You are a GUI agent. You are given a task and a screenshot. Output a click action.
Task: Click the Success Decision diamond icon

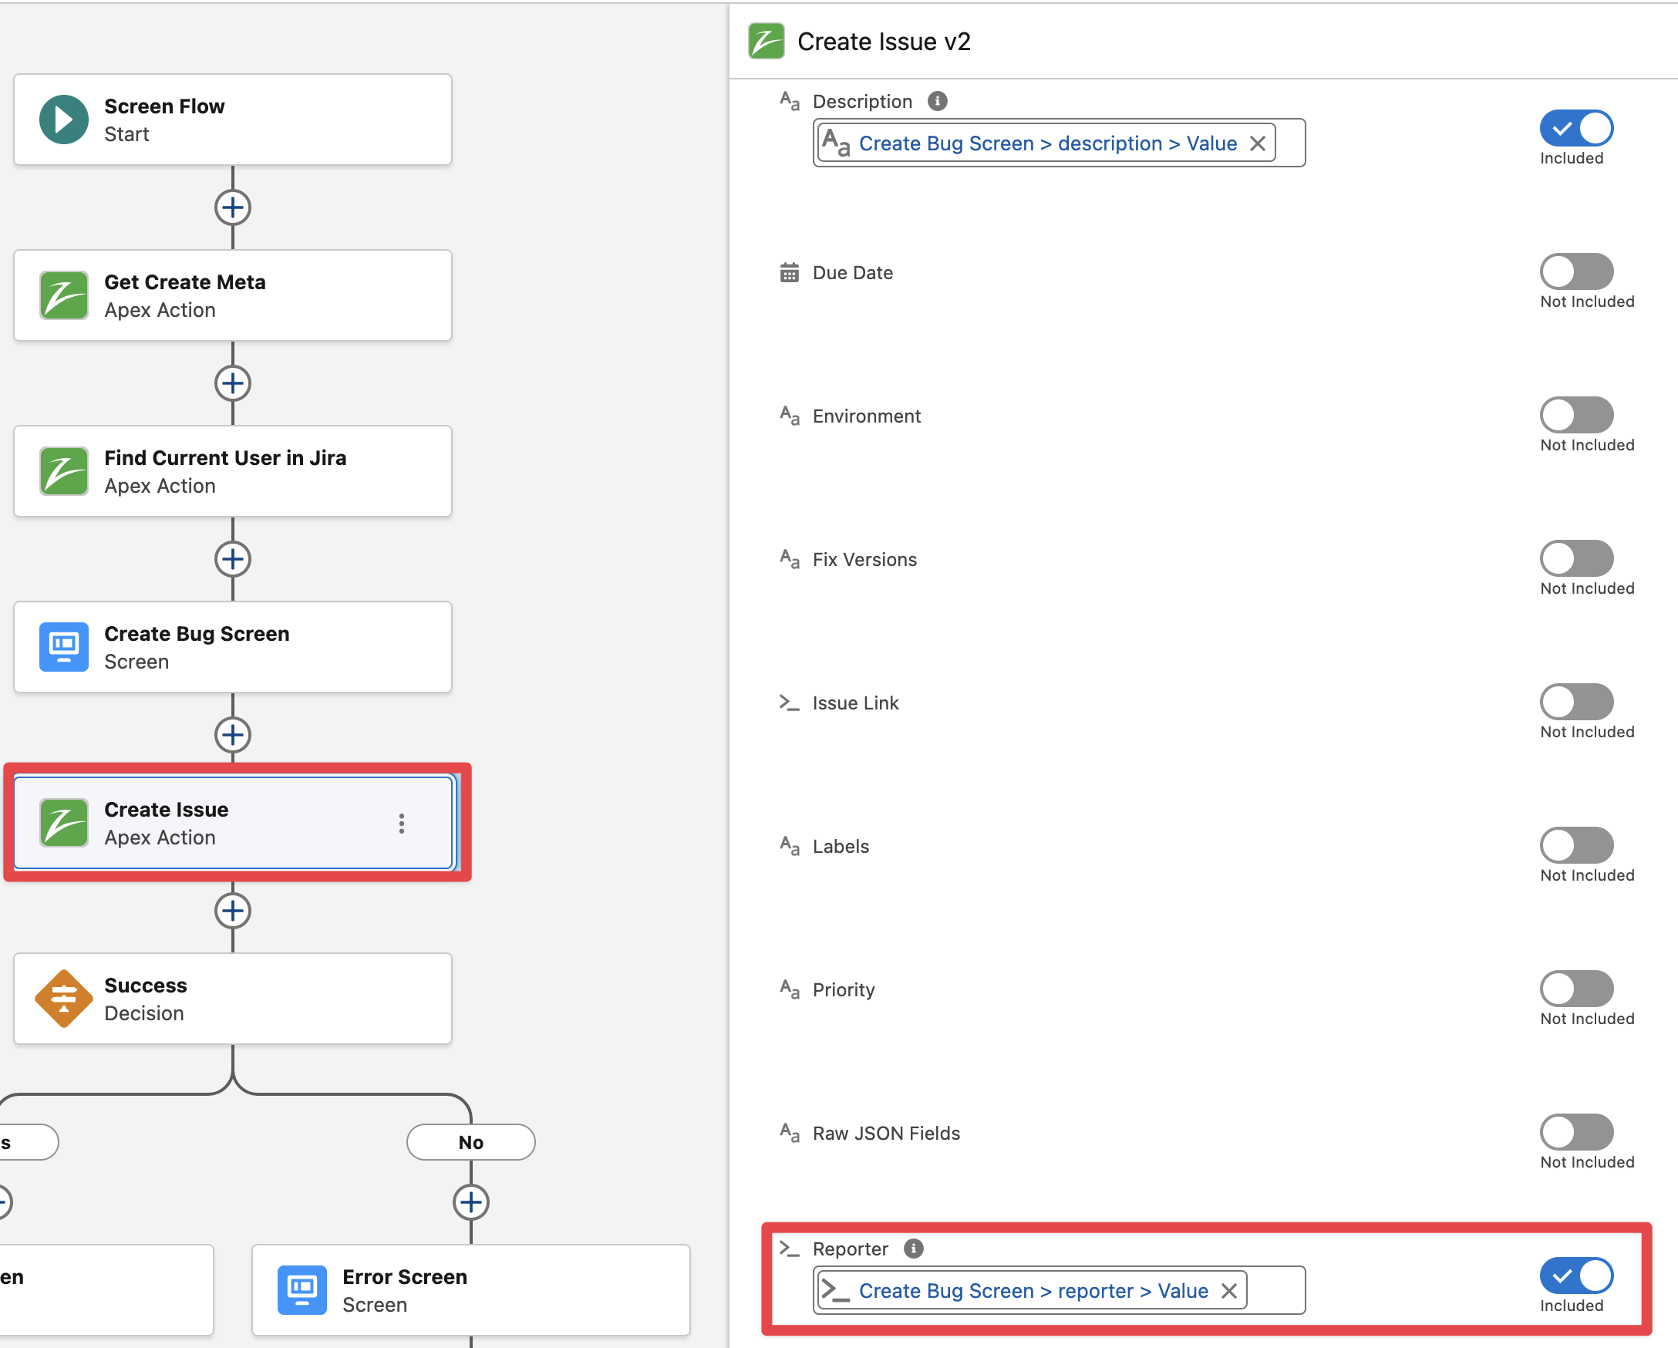pos(64,999)
